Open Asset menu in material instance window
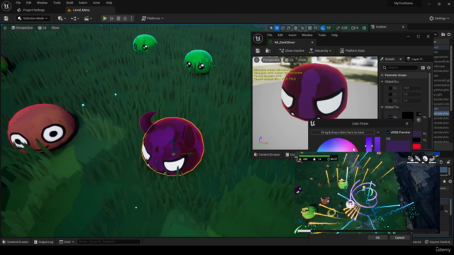The image size is (454, 255). pyautogui.click(x=292, y=35)
